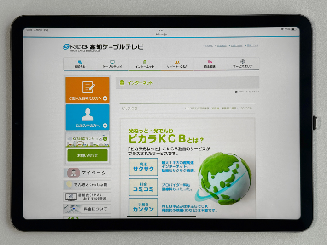327x245 pixels.
Task: Click the 最大１ギガの超高速 description text
Action: point(179,167)
